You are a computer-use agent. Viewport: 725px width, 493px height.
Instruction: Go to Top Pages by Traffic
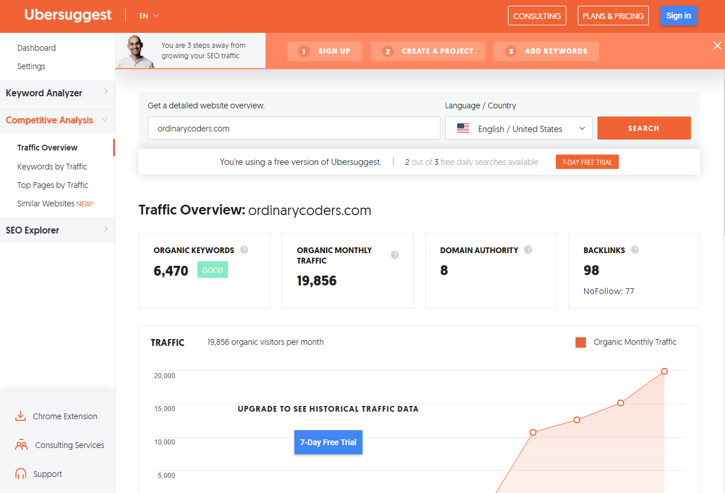(53, 185)
